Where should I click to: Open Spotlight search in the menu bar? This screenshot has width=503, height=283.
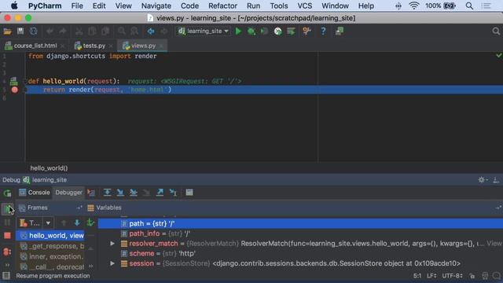point(469,6)
